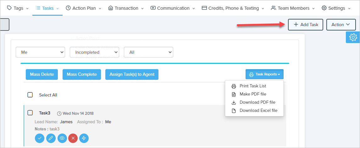Click the pencil edit icon on Task3
This screenshot has height=148, width=360.
click(x=51, y=138)
